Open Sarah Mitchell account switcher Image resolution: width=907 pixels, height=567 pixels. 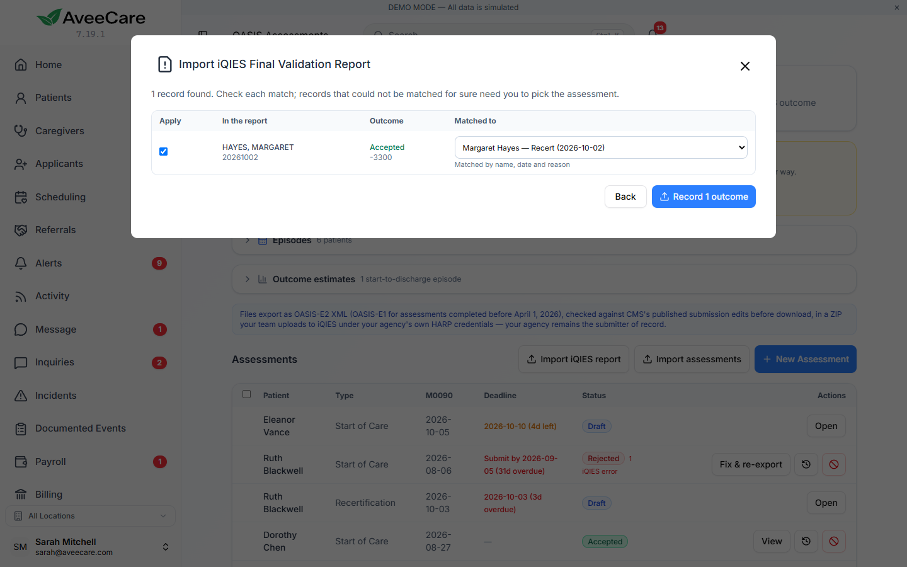pyautogui.click(x=90, y=547)
